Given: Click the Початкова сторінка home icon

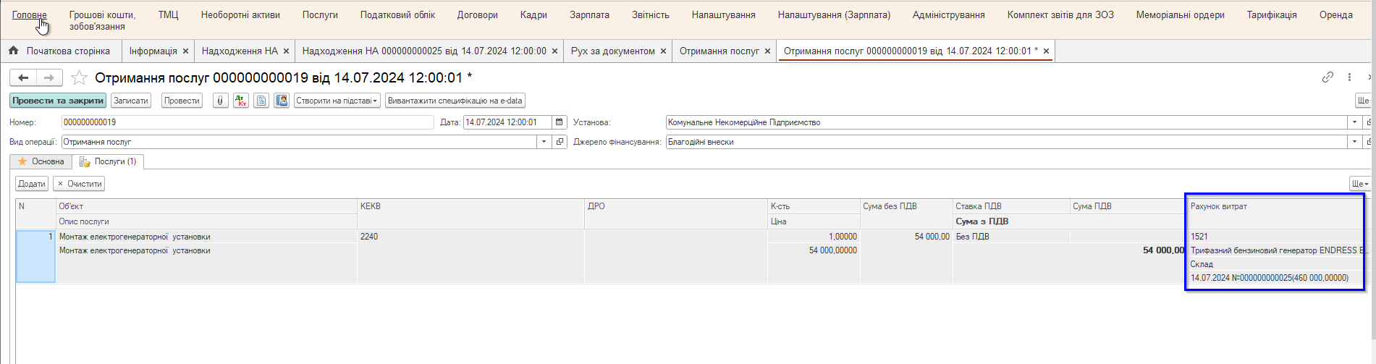Looking at the screenshot, I should point(14,51).
